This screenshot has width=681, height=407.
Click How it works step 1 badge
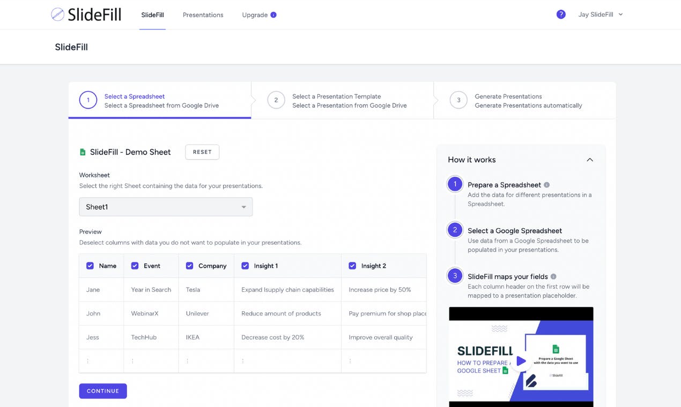coord(455,184)
